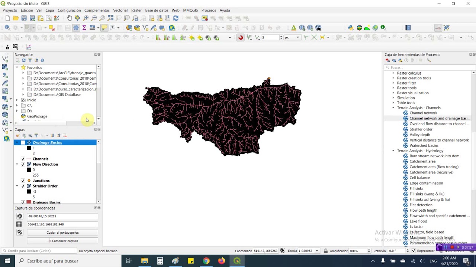476x267 pixels.
Task: Uncheck the Flow Direction layer
Action: [x=23, y=164]
